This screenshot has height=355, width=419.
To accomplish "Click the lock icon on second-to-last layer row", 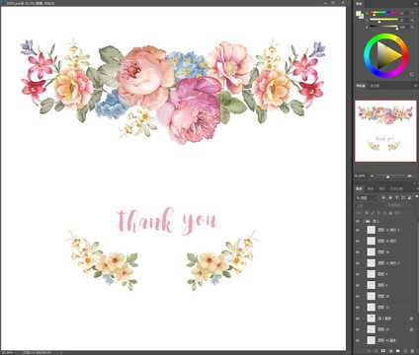I will pos(411,329).
